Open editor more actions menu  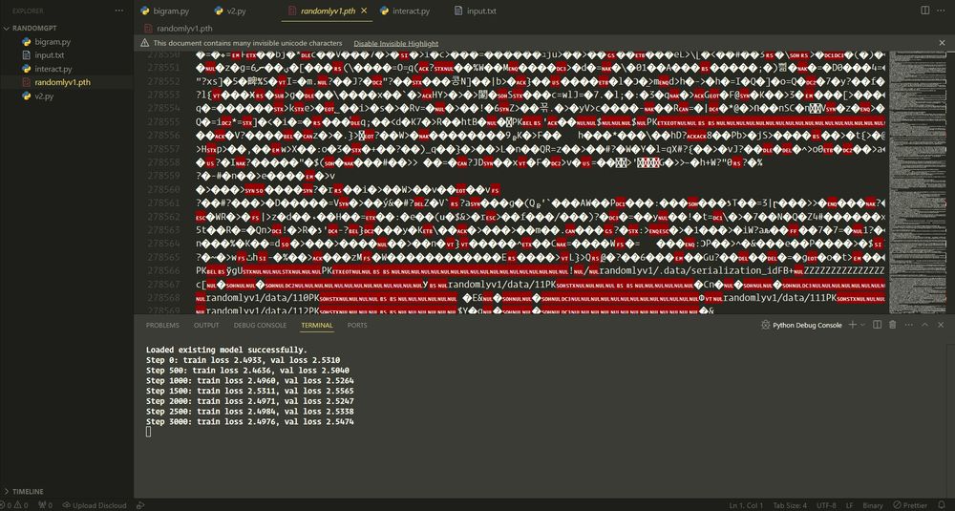941,11
